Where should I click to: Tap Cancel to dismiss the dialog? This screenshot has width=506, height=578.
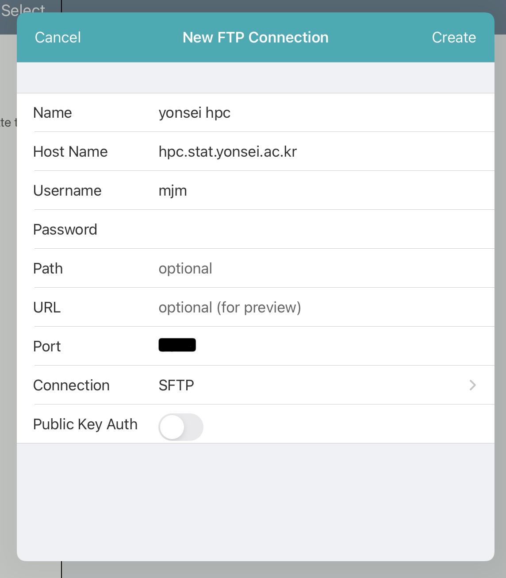pos(58,38)
